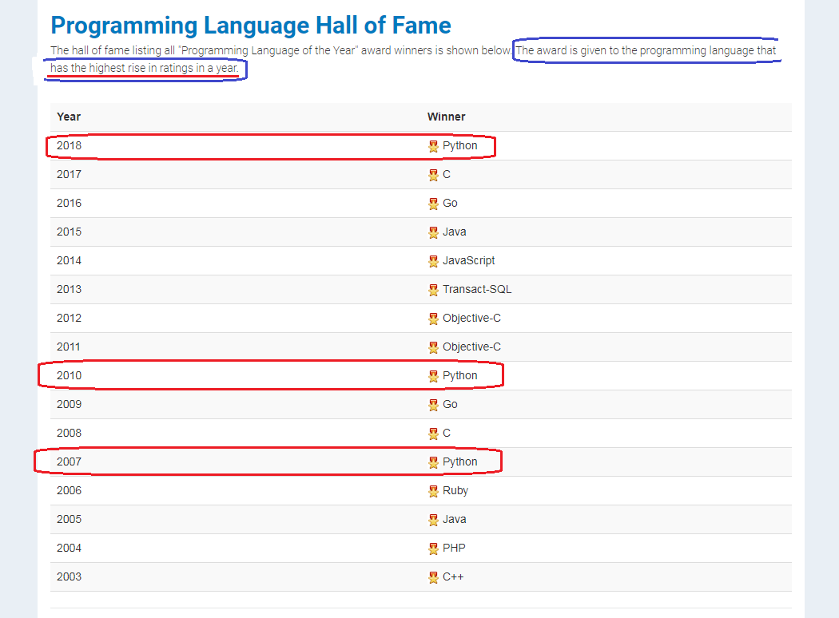Click the award icon in the 2011 row
Viewport: 839px width, 618px height.
pyautogui.click(x=433, y=347)
